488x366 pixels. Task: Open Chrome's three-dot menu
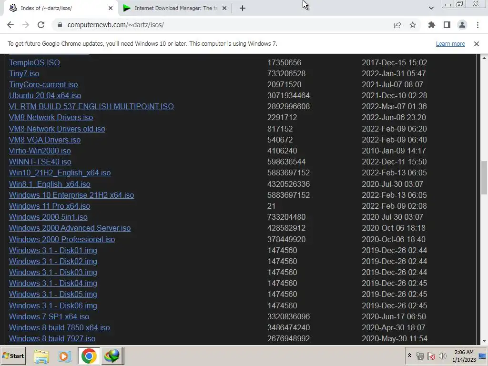click(x=478, y=25)
